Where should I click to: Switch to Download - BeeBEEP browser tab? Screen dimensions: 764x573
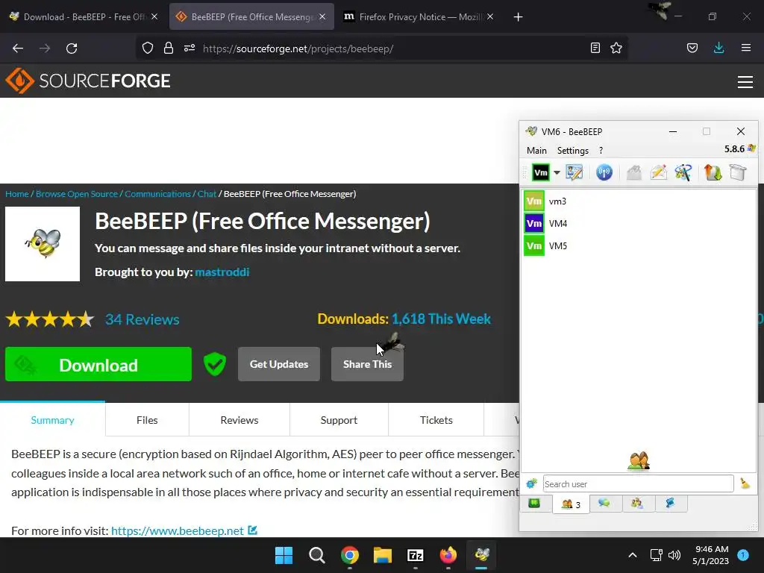tap(84, 17)
